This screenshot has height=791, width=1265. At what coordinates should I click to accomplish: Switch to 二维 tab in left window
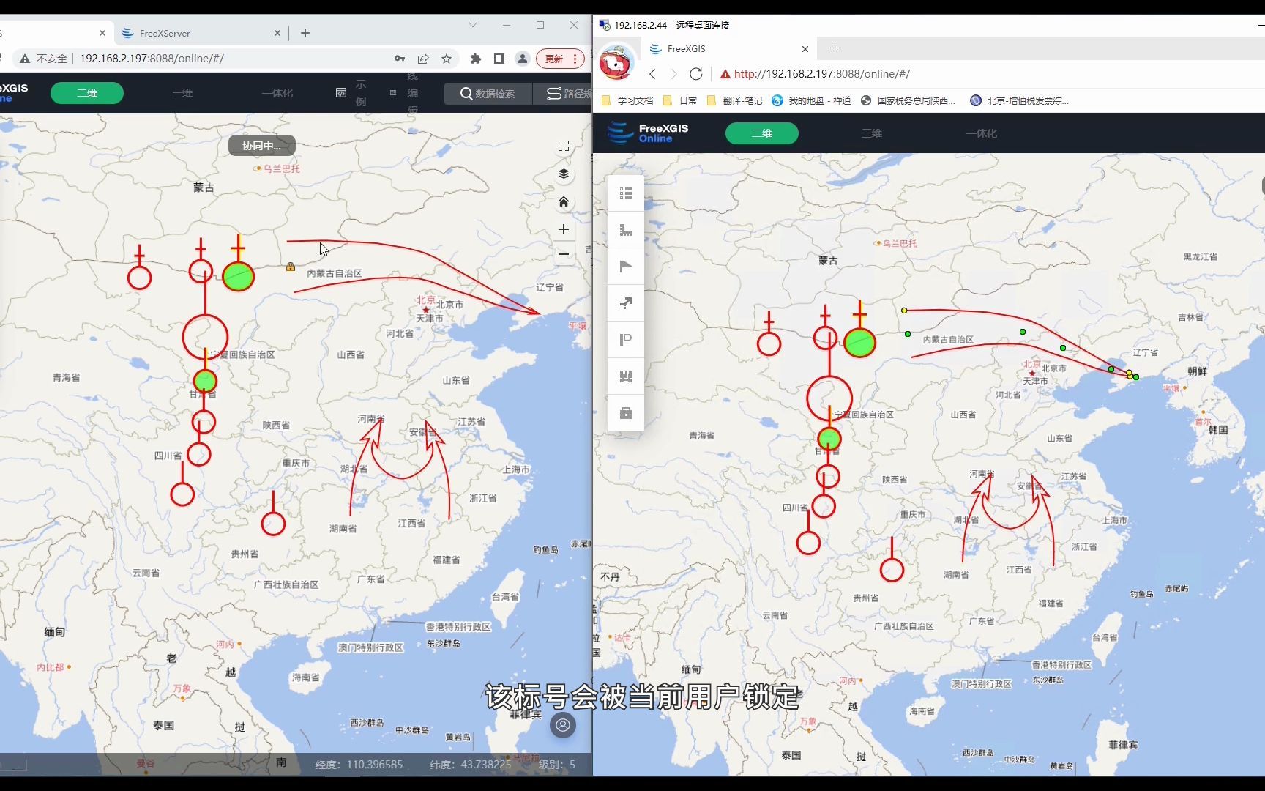(x=87, y=93)
